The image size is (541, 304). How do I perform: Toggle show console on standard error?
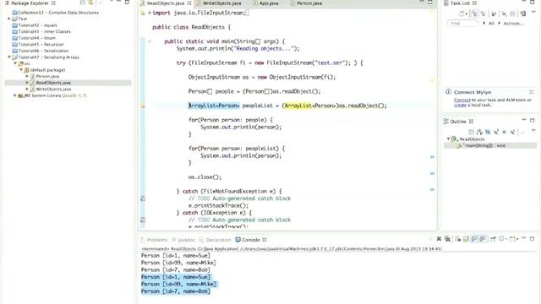coord(483,238)
